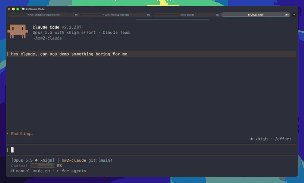Click the "xhigh" label next to /effort
This screenshot has width=304, height=183.
coord(261,139)
